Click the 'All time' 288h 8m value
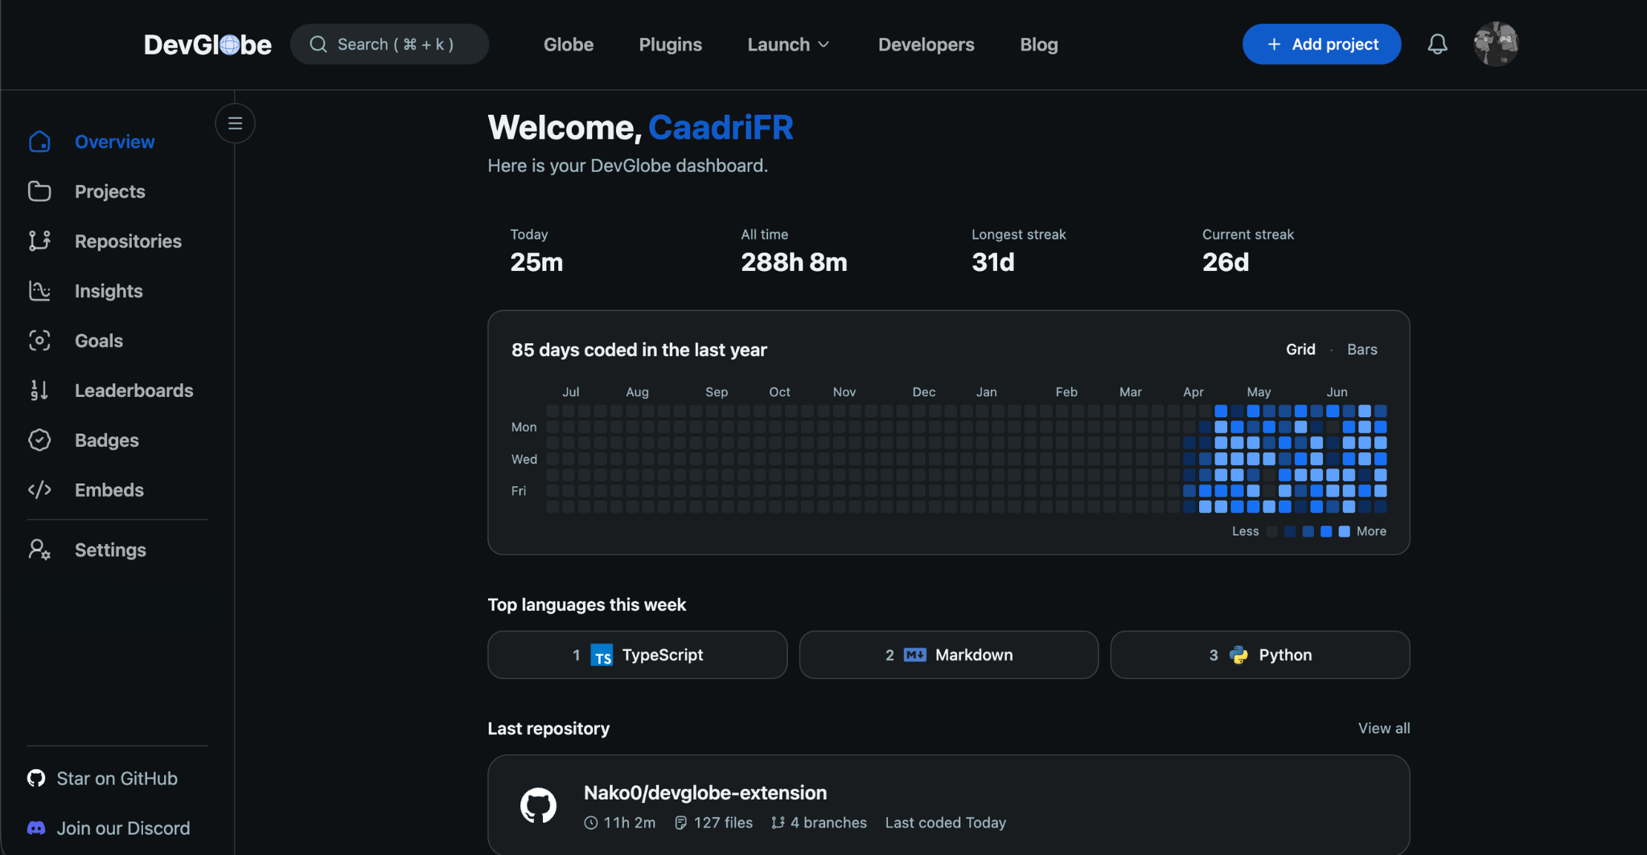This screenshot has height=855, width=1647. [x=794, y=262]
